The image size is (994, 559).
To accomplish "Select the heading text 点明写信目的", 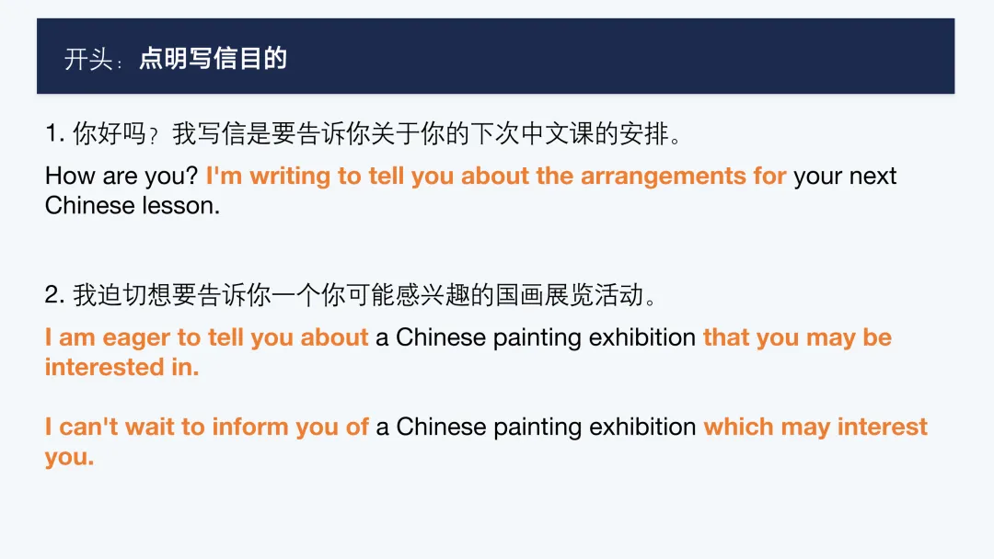I will [x=213, y=58].
